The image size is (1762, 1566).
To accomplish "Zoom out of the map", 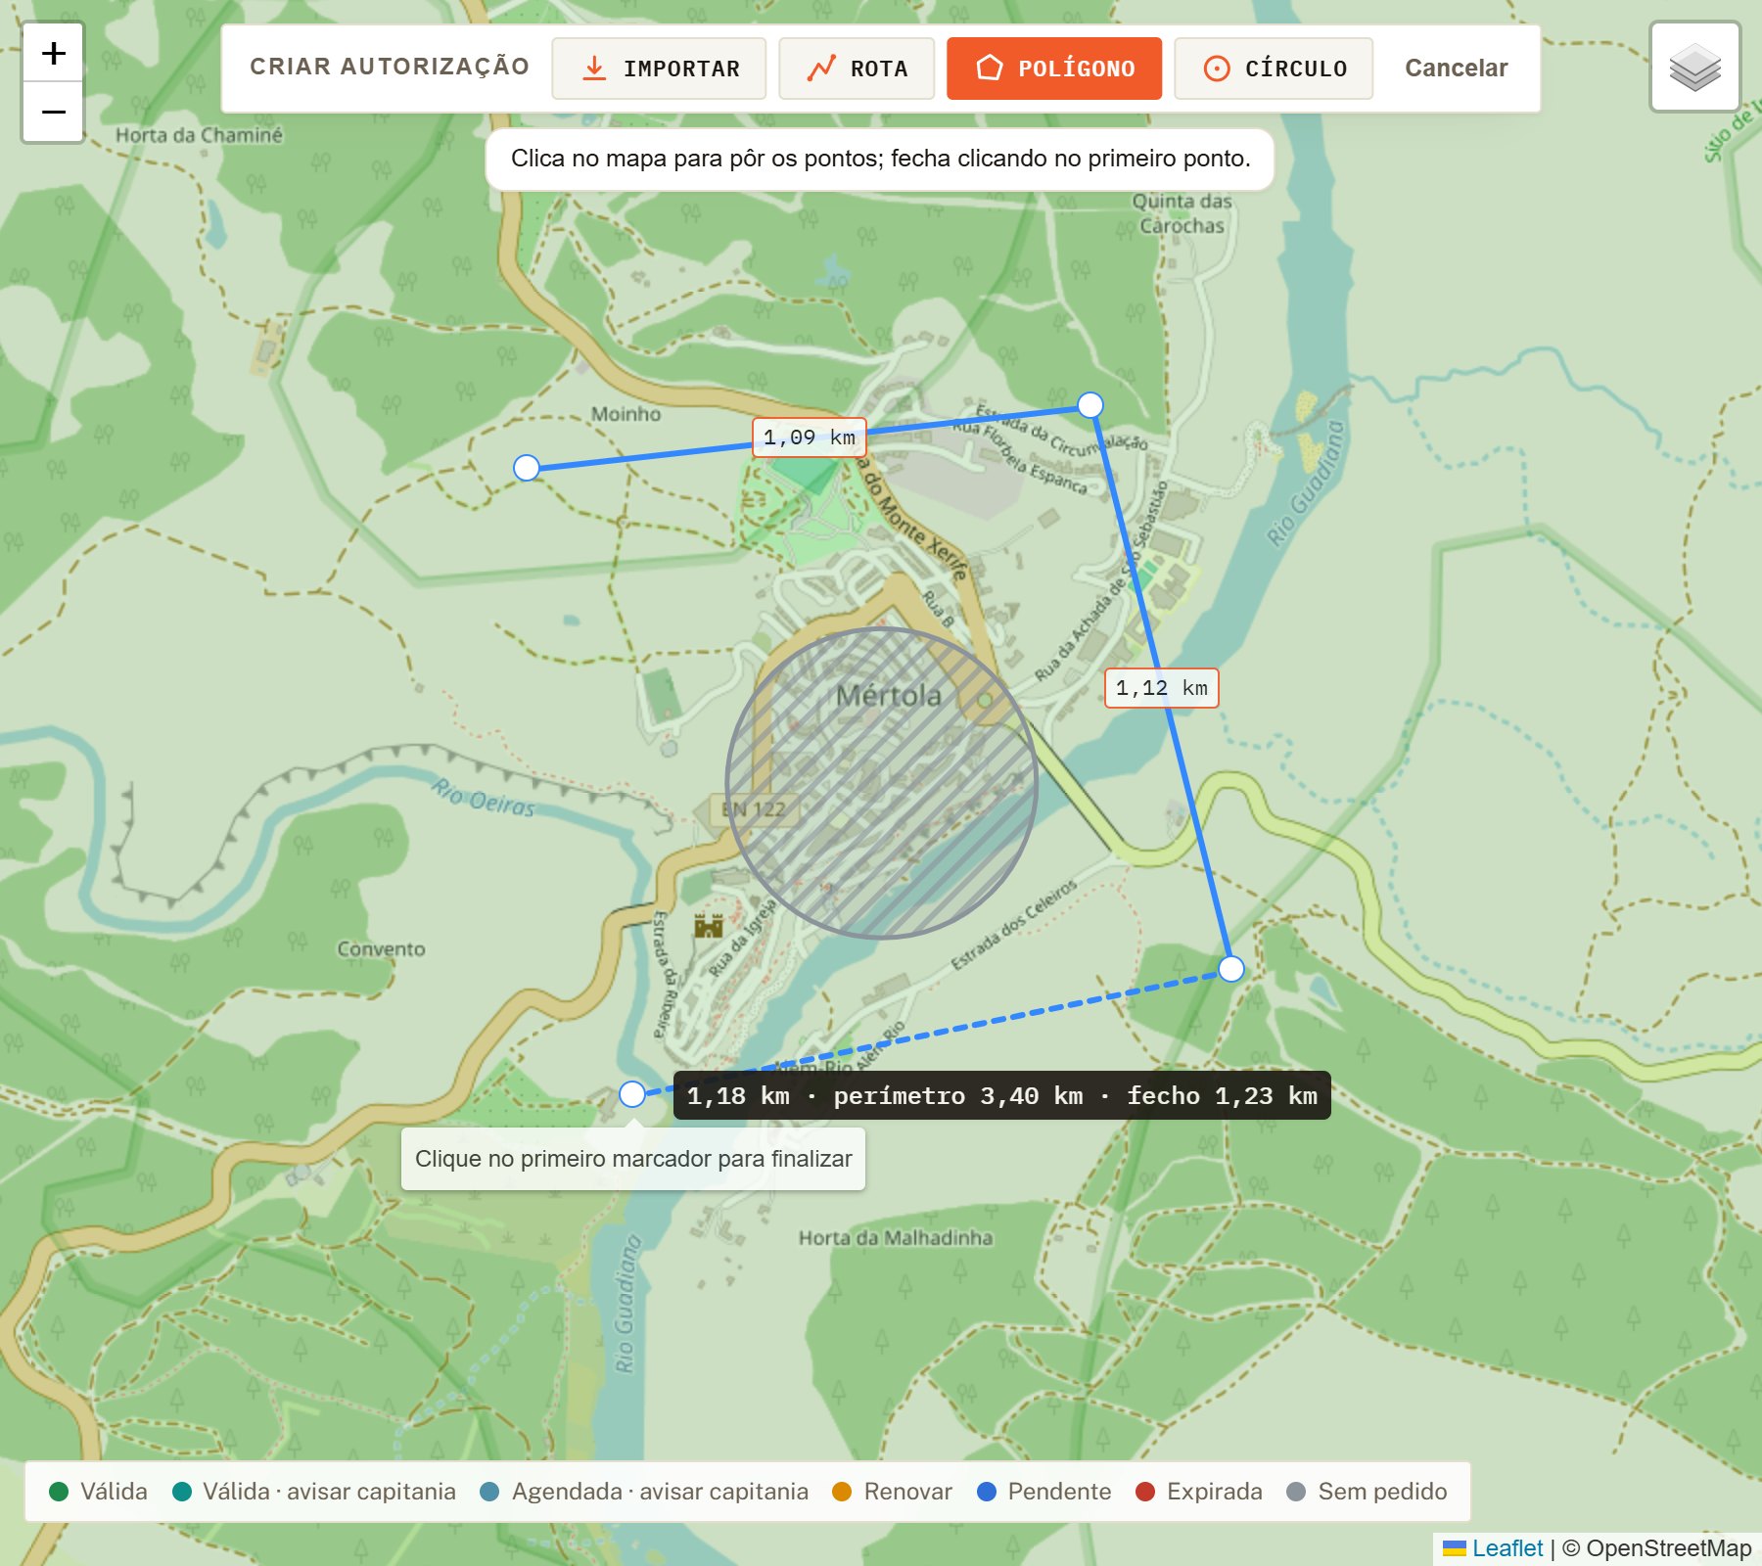I will [54, 113].
